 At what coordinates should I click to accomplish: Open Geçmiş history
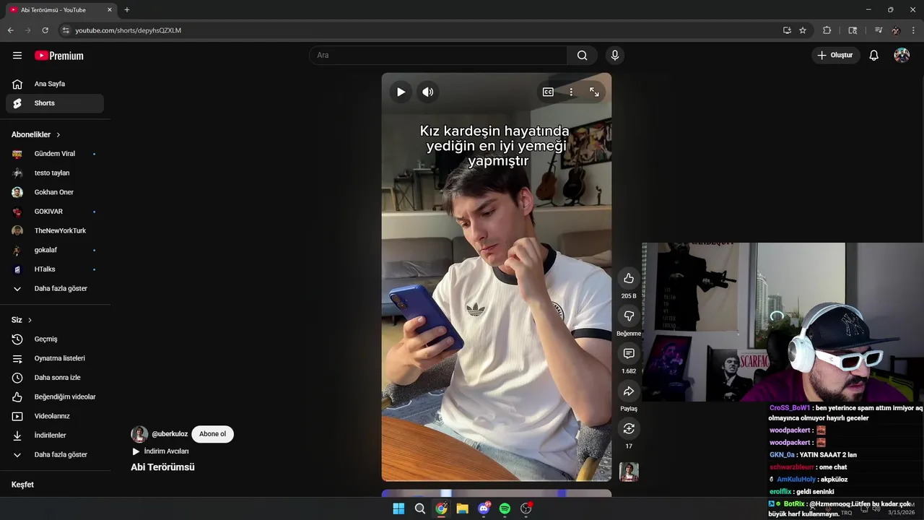pos(55,339)
